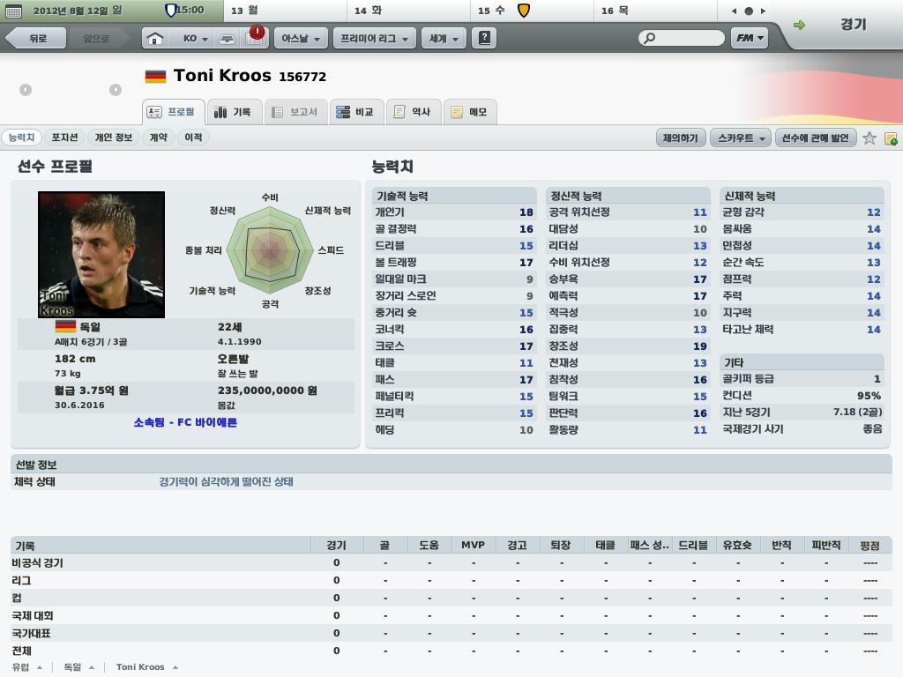
Task: Continue game with 경기 button
Action: (x=853, y=24)
